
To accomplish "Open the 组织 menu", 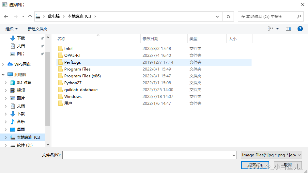I will (x=12, y=29).
